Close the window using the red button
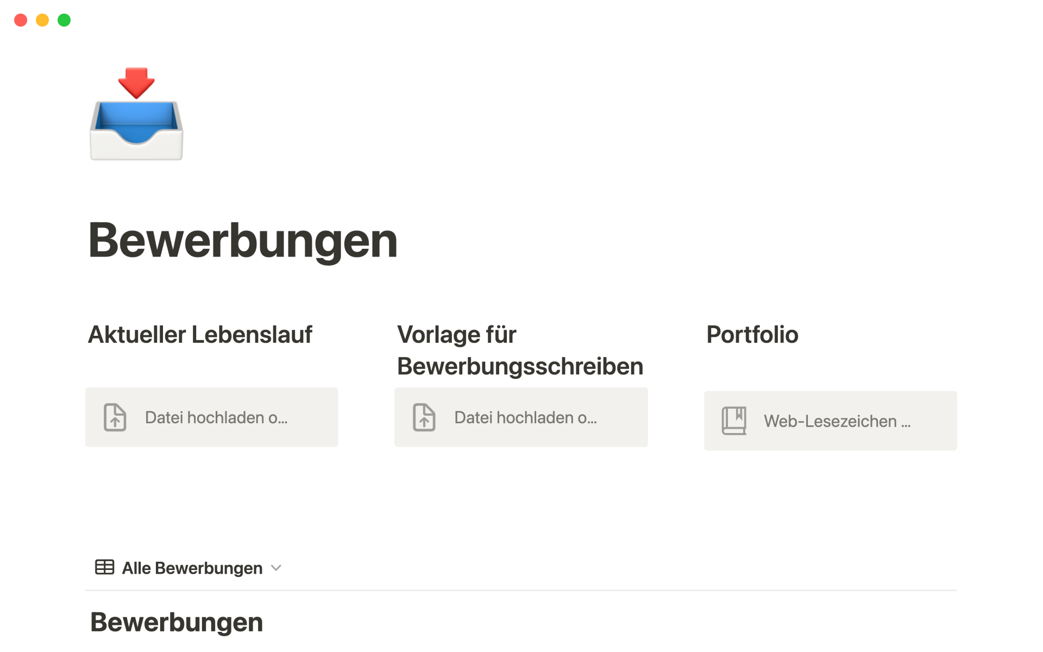The image size is (1043, 652). (21, 20)
